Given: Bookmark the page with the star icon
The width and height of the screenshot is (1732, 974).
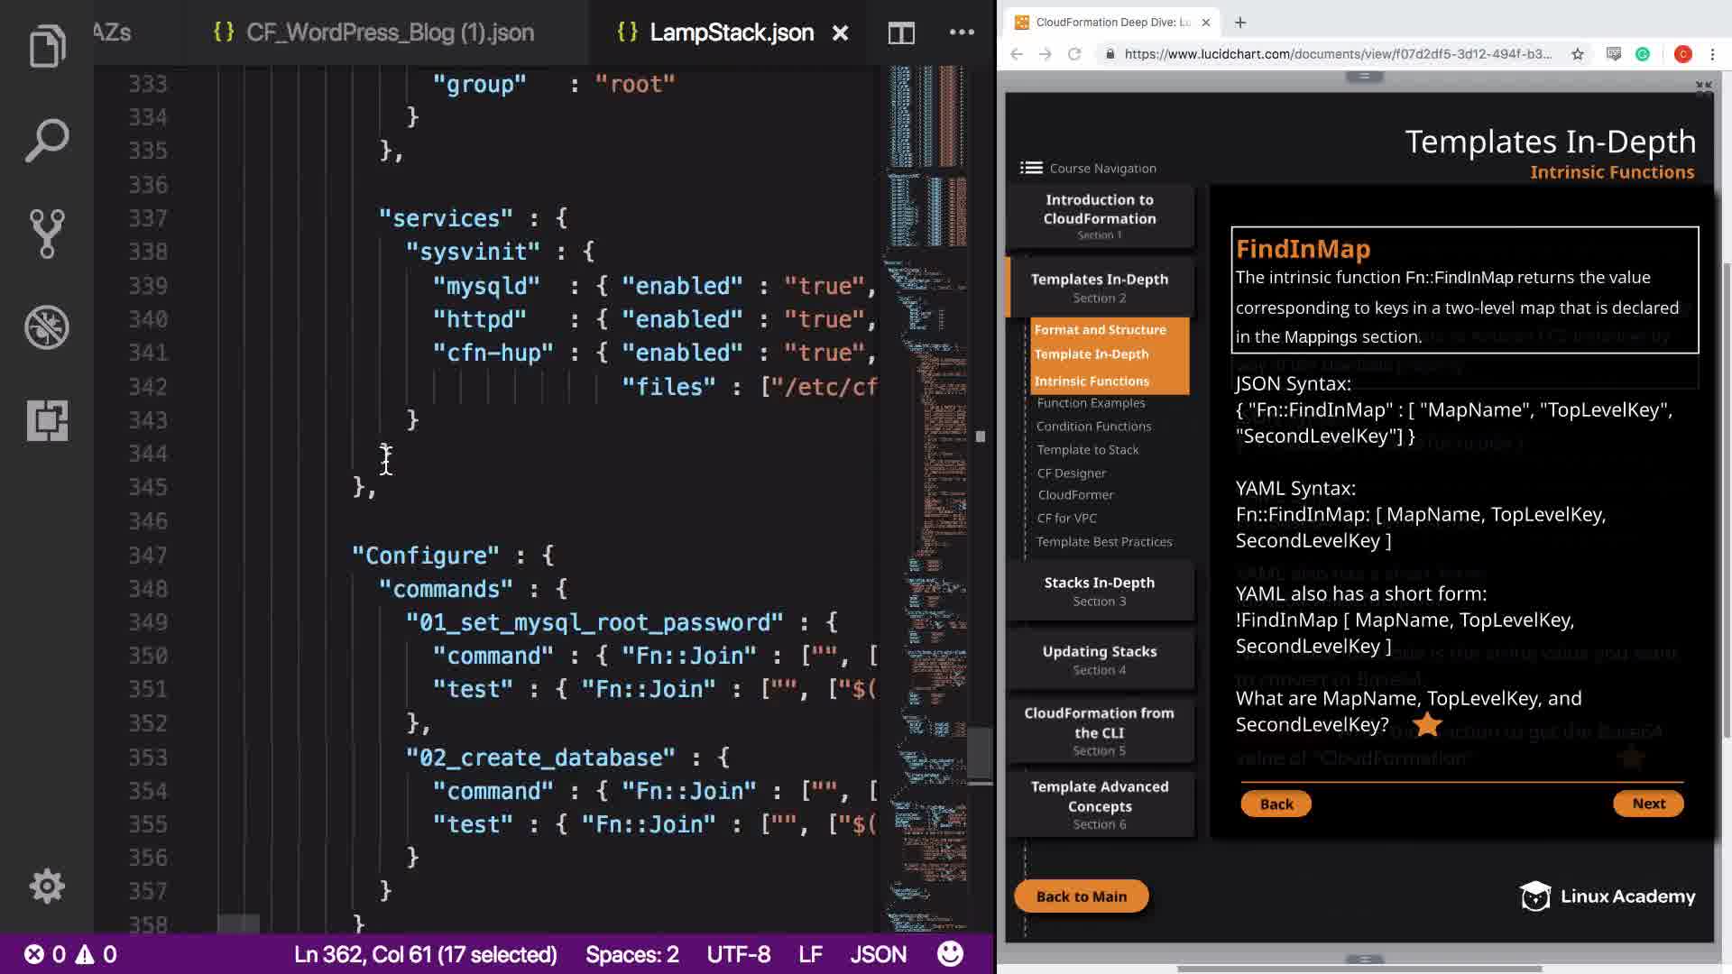Looking at the screenshot, I should 1578,54.
